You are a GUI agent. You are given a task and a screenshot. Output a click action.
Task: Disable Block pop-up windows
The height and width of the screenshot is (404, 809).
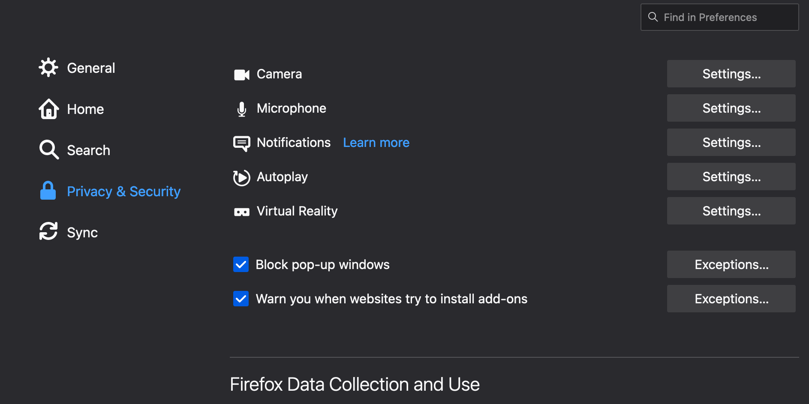click(241, 264)
